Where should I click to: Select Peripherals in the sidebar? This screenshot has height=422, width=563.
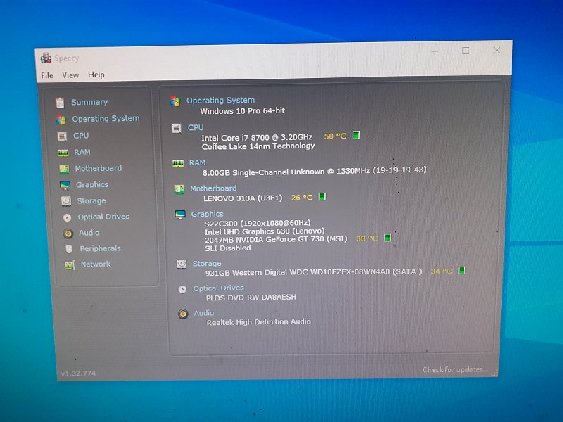(x=100, y=248)
